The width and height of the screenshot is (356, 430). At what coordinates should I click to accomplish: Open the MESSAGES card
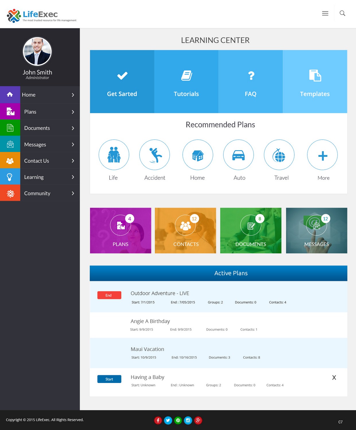pos(316,230)
